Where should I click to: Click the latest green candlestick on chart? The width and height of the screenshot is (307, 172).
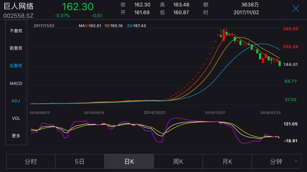coord(280,64)
